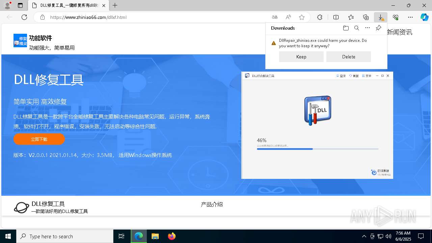Open Browser essentials icon
432x243 pixels.
pos(396,17)
